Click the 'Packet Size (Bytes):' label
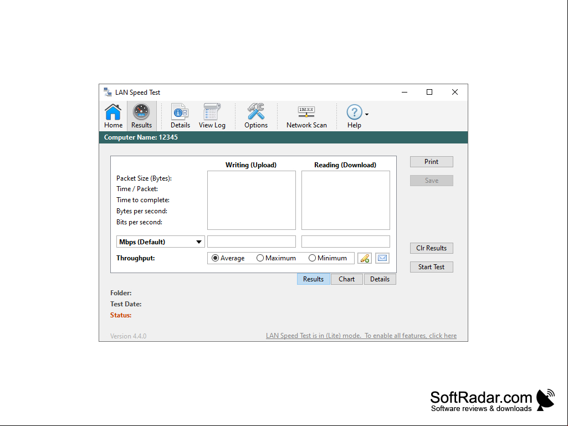The width and height of the screenshot is (568, 426). pos(144,178)
